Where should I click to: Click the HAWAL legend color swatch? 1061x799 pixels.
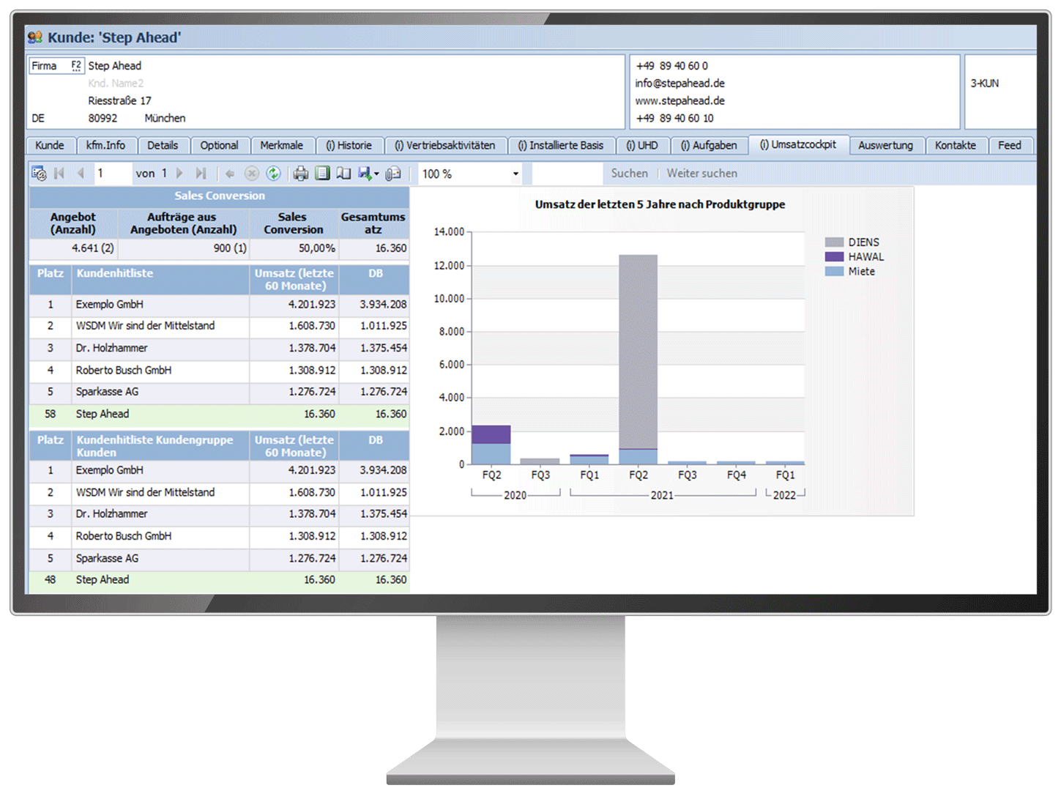pyautogui.click(x=834, y=257)
